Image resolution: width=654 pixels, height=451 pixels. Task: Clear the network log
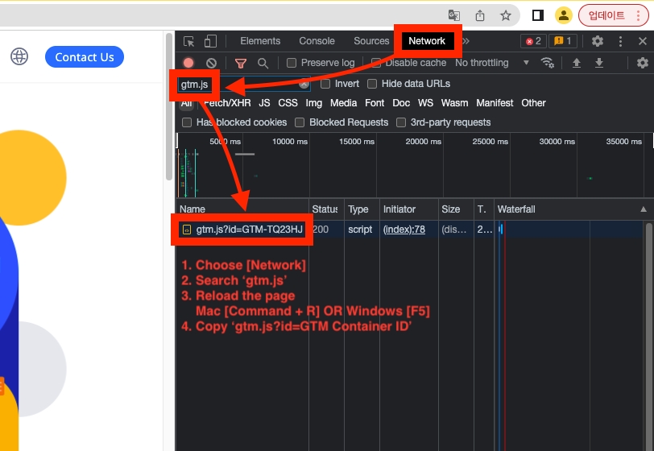click(x=211, y=63)
